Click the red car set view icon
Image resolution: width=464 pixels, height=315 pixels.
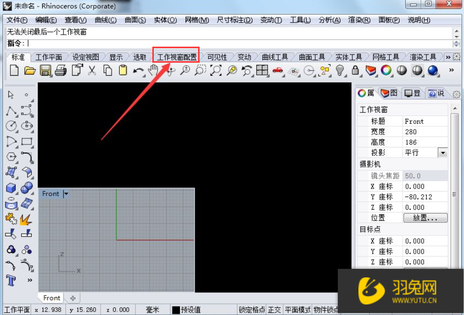pos(277,70)
